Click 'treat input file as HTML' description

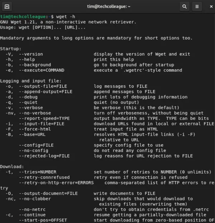click(126, 129)
